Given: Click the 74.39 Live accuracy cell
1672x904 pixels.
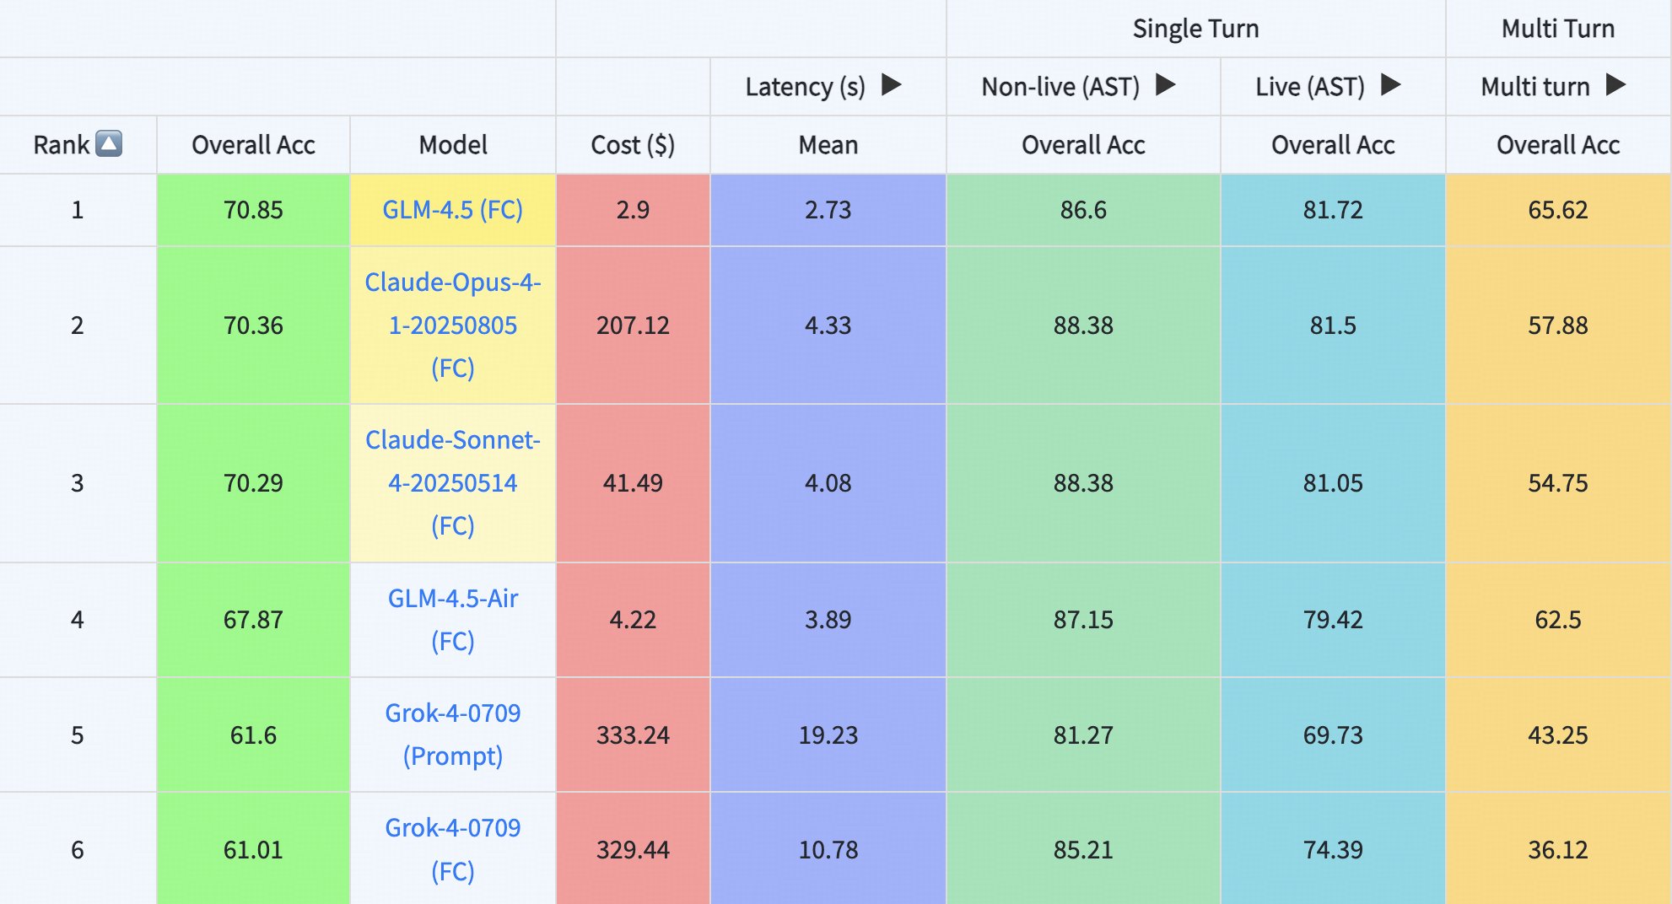Looking at the screenshot, I should pos(1333,849).
